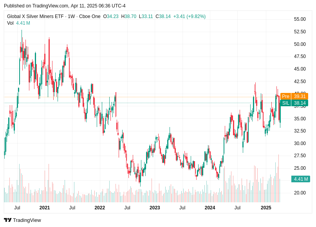Click the 25.00 price axis label

coord(300,168)
